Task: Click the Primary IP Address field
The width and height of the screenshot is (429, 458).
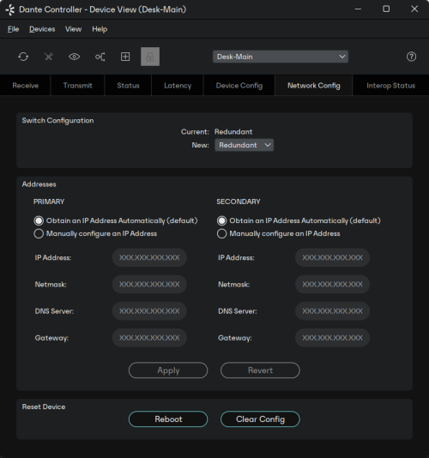Action: tap(149, 257)
